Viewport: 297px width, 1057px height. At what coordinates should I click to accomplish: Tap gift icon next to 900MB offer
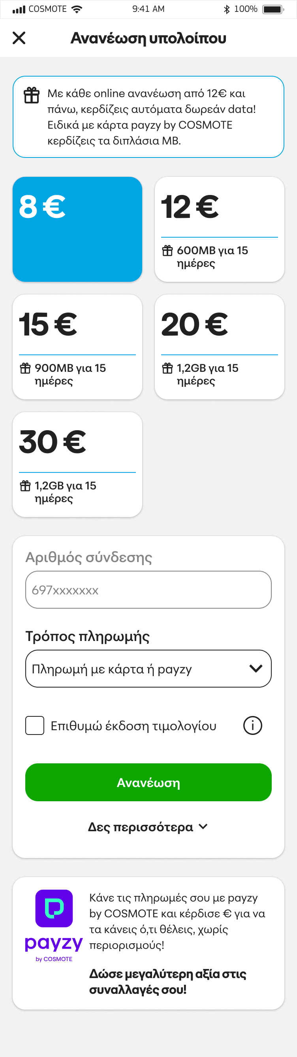click(25, 368)
